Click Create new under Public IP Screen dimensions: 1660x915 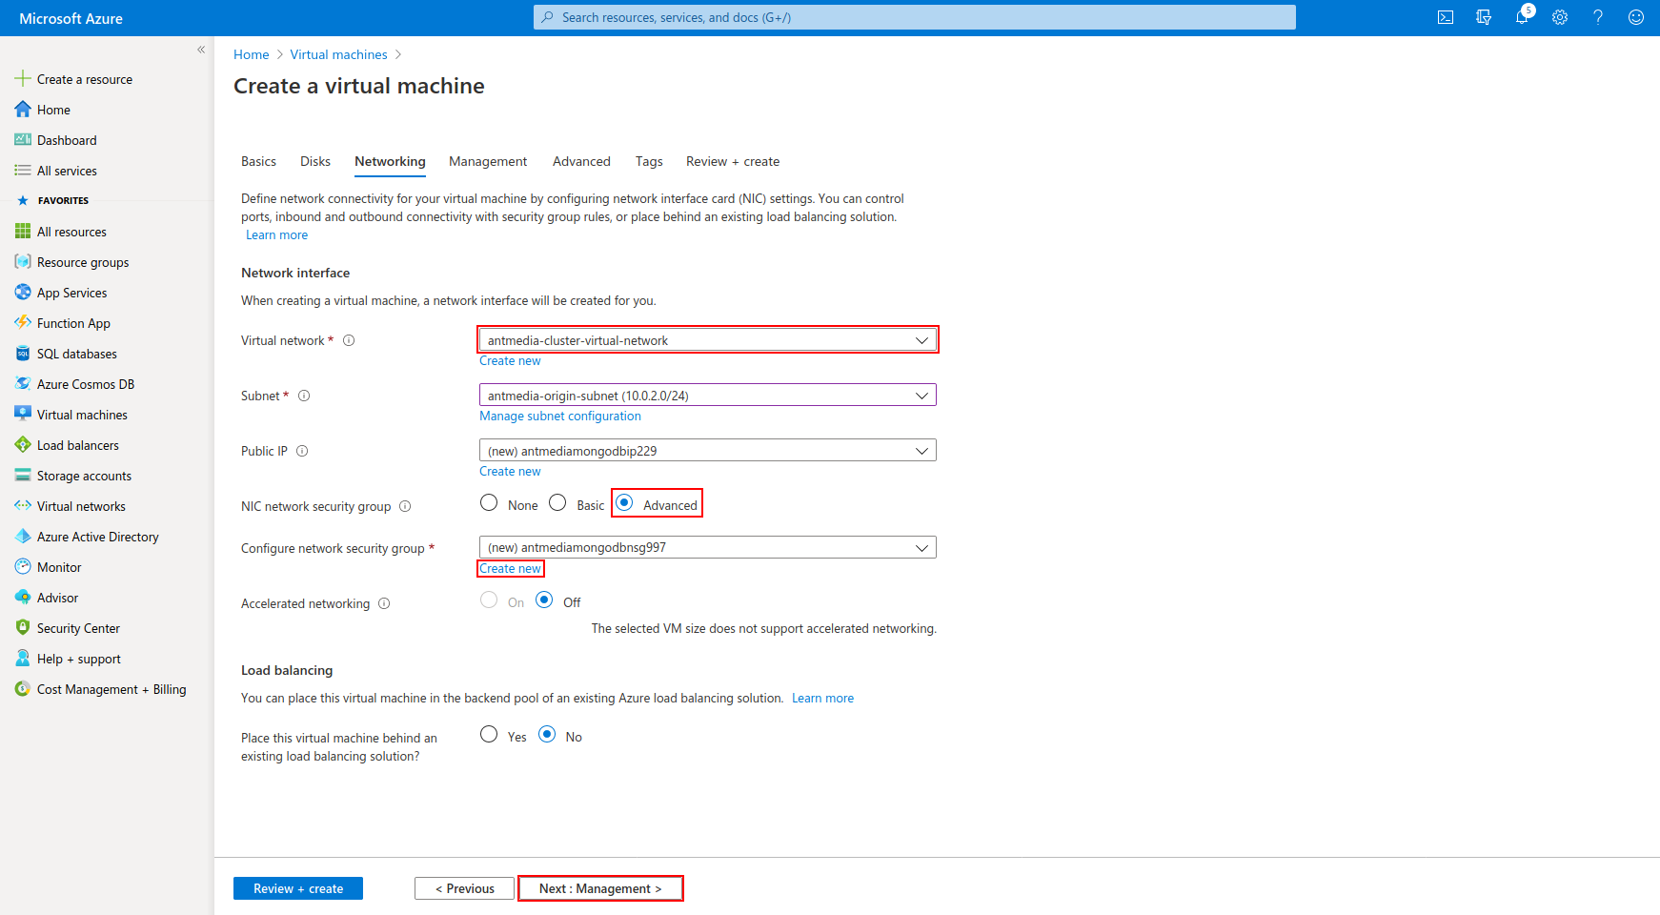tap(510, 472)
